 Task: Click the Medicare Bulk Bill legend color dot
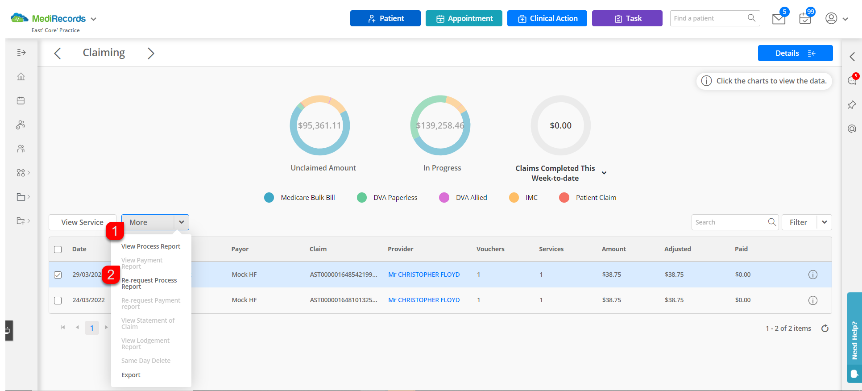269,198
